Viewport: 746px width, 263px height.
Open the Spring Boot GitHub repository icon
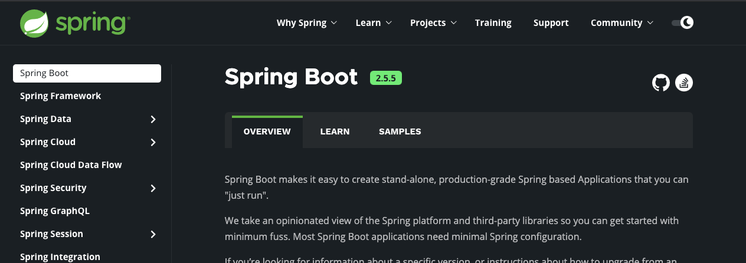click(x=661, y=83)
